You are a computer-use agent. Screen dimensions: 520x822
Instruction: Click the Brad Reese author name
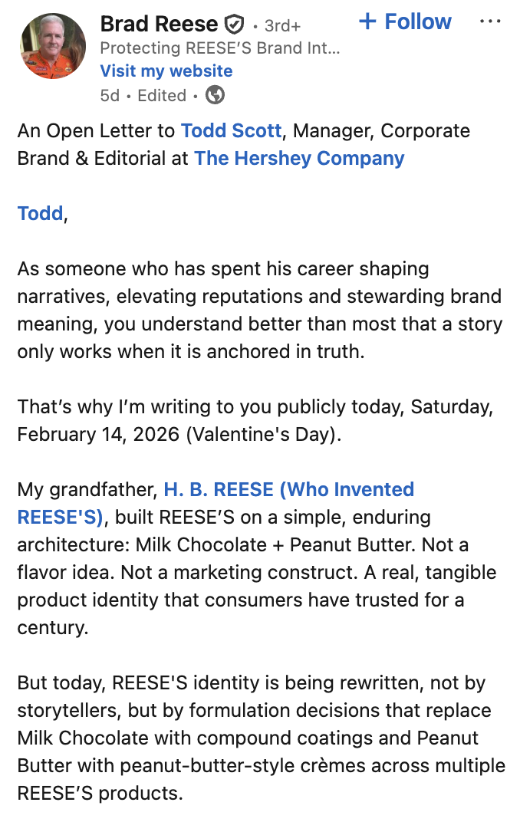tap(159, 24)
